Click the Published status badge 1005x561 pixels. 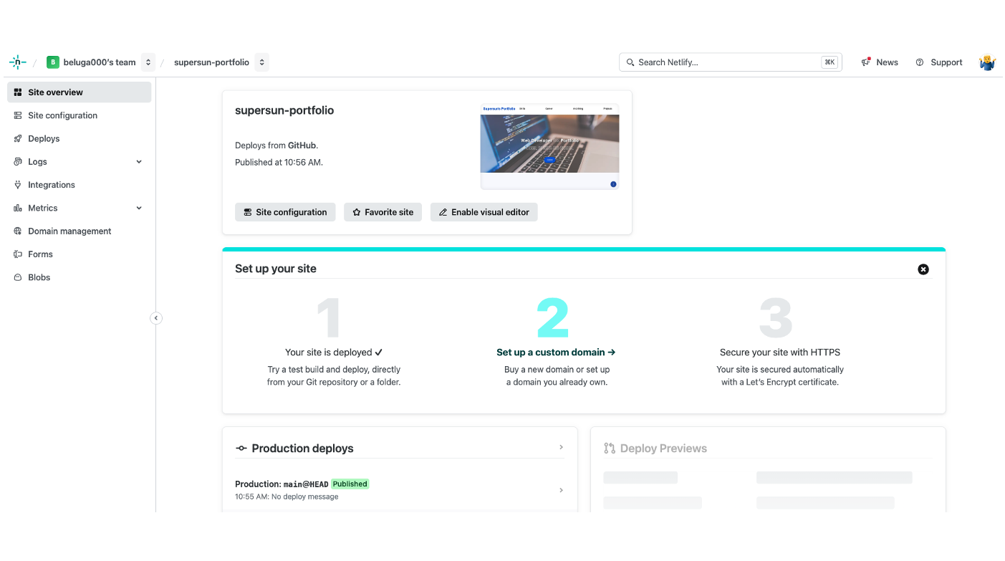(350, 484)
